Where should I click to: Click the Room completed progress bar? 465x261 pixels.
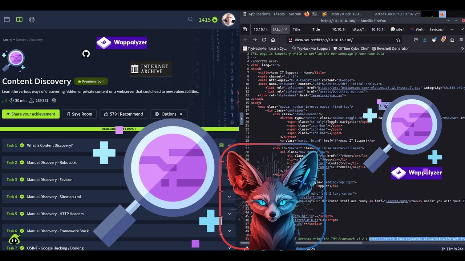tap(119, 129)
